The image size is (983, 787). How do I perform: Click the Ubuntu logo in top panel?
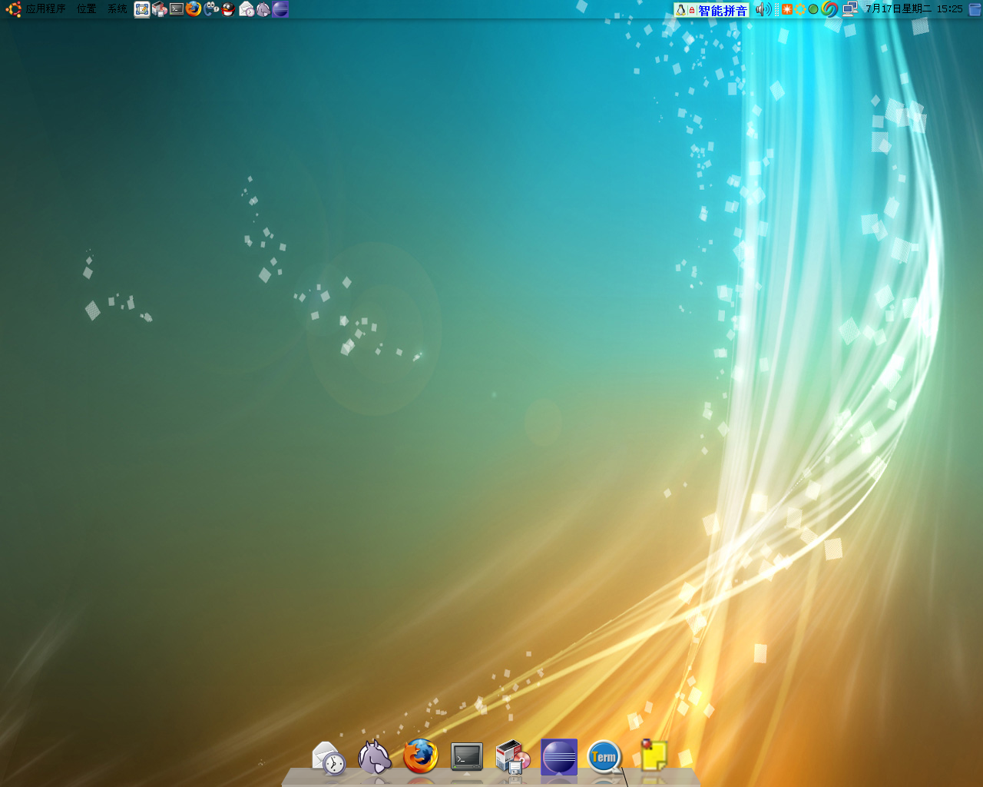click(13, 9)
